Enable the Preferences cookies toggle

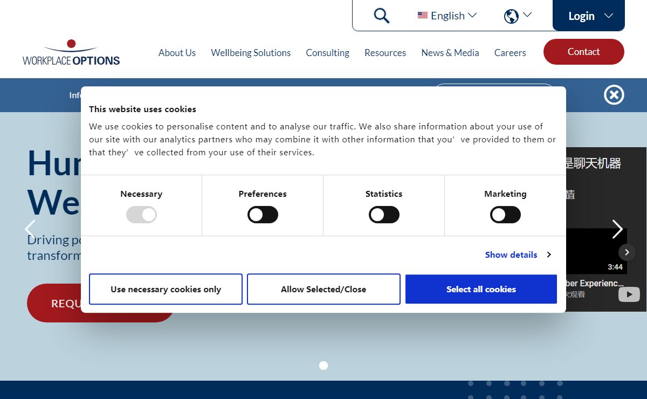(x=263, y=215)
